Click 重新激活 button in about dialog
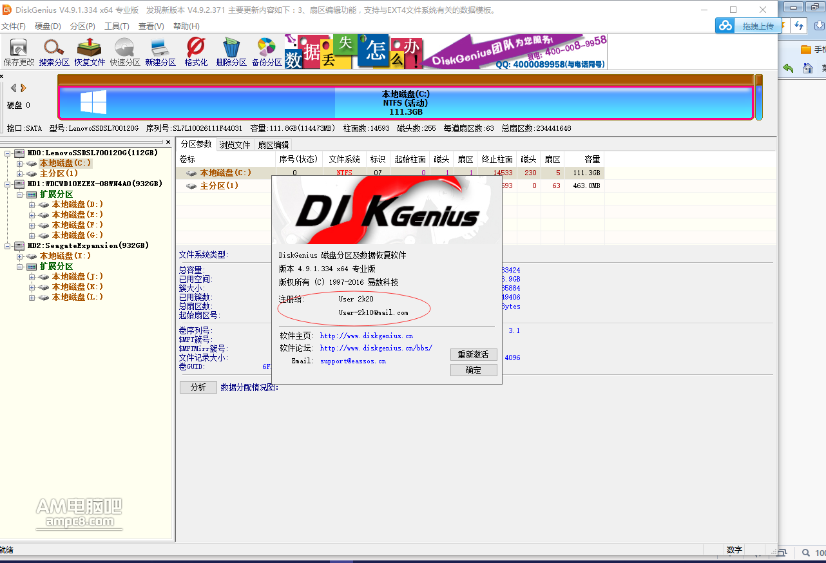Viewport: 826px width, 563px height. 474,355
